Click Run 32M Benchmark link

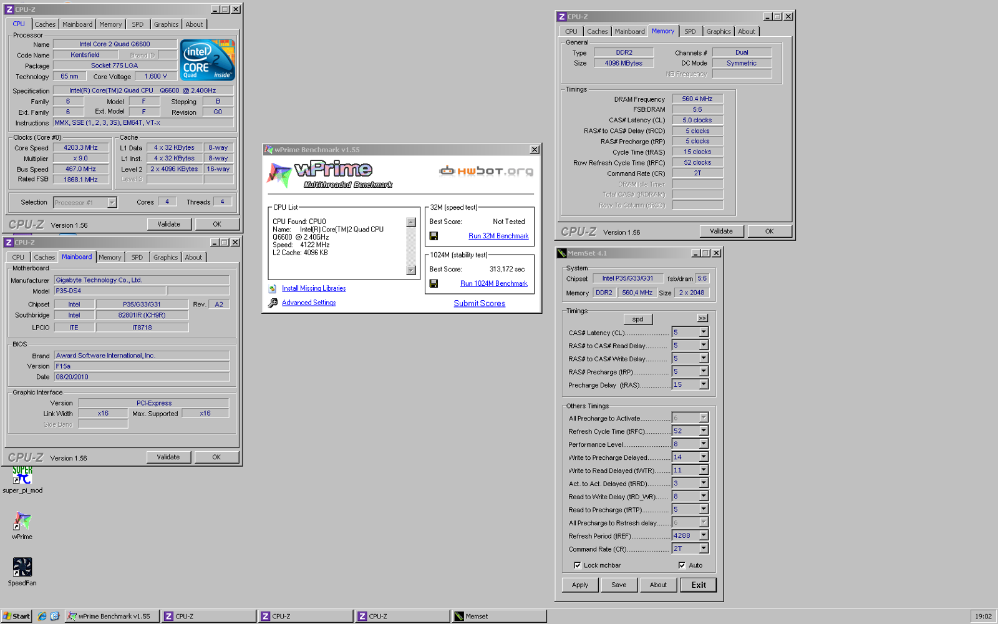[498, 236]
